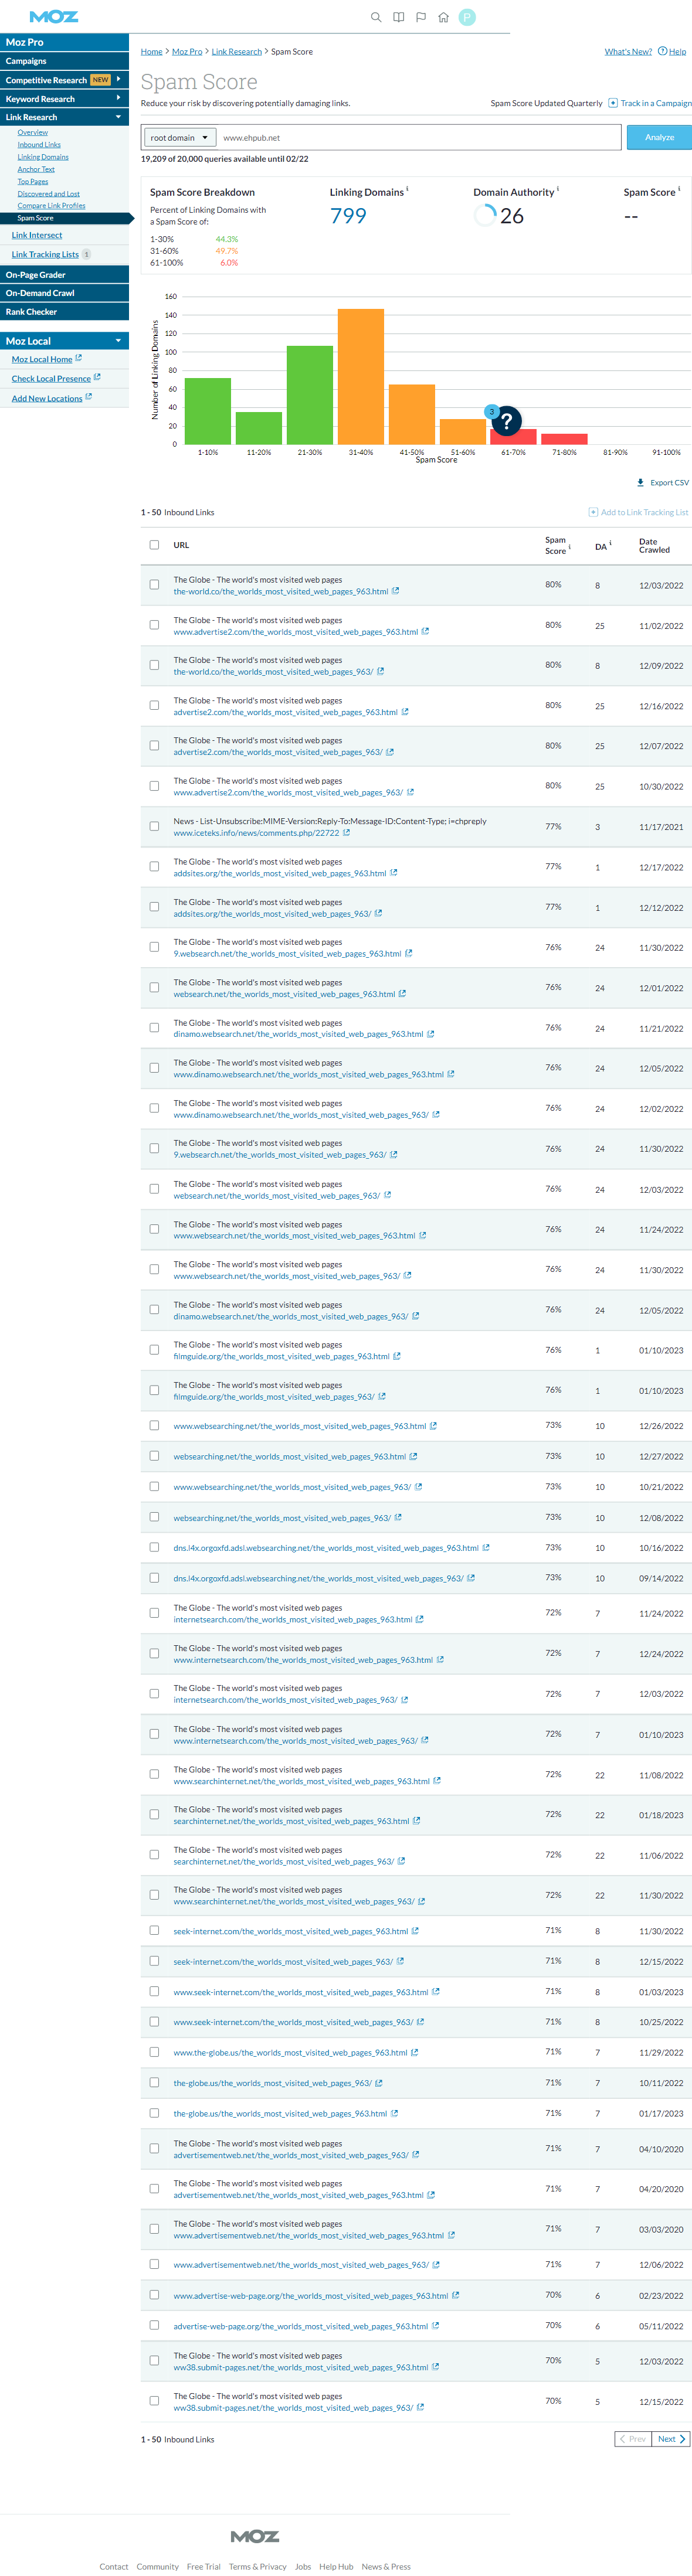The width and height of the screenshot is (692, 2576).
Task: Click info icon next to Spam Score column header
Action: 570,546
